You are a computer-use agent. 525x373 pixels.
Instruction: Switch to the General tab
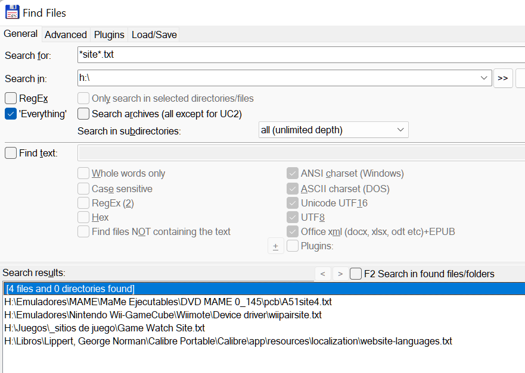click(x=20, y=34)
